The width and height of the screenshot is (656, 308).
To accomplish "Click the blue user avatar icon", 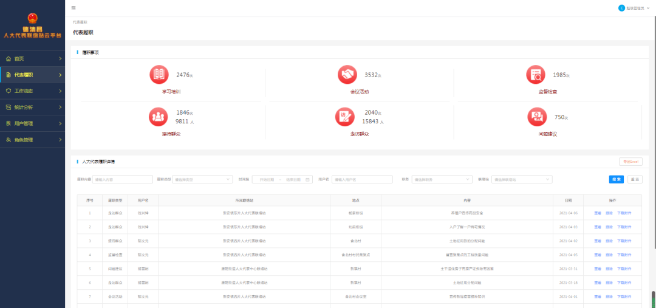I will pos(622,8).
